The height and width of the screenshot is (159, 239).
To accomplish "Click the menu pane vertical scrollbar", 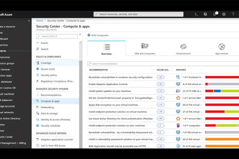I will point(81,104).
